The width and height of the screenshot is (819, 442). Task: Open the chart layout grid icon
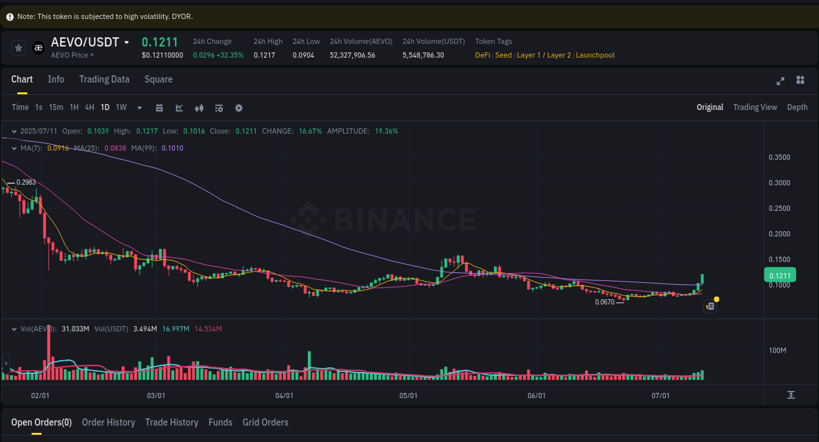pyautogui.click(x=800, y=80)
